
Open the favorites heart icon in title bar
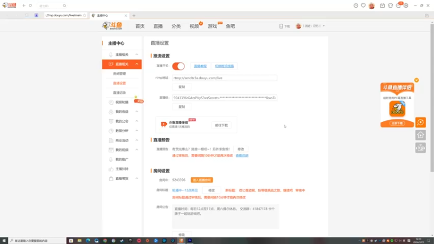(363, 5)
